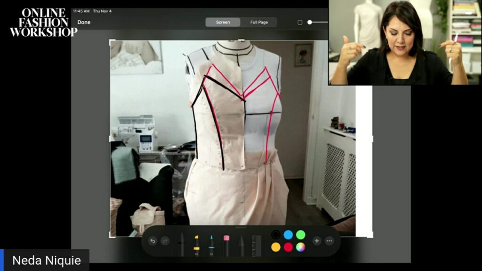
Task: Click the bottom-right crop corner handle
Action: (x=371, y=235)
